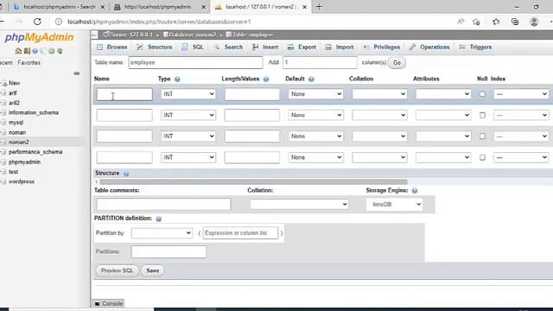Open help icon next to Length/Values

tap(266, 79)
